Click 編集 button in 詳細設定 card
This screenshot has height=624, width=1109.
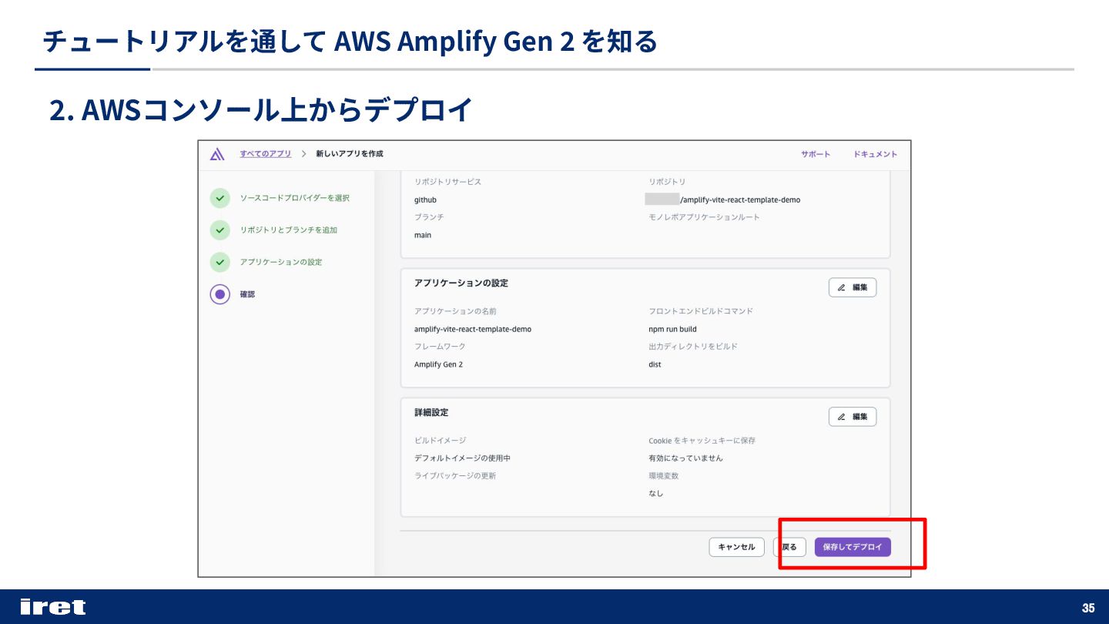853,417
